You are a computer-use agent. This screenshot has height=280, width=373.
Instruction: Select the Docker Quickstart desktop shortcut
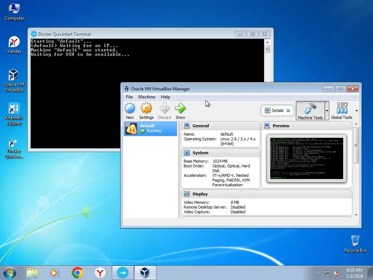(14, 149)
